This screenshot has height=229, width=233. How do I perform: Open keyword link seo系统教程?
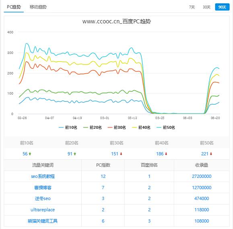click(x=43, y=176)
